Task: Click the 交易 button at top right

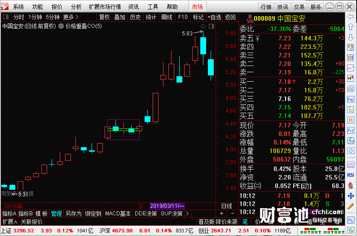Action: point(299,7)
